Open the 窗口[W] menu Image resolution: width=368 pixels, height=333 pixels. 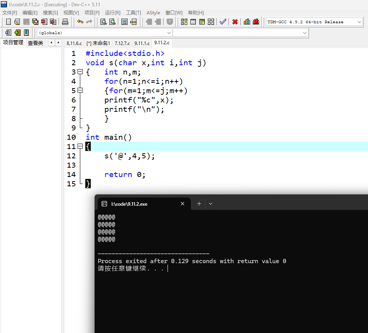pyautogui.click(x=174, y=13)
